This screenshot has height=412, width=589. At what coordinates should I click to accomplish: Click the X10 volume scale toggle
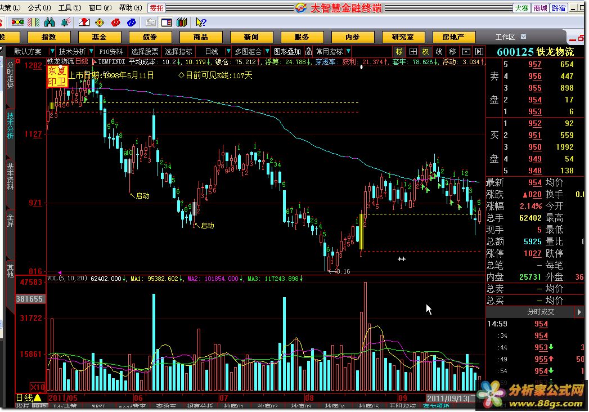pyautogui.click(x=38, y=387)
